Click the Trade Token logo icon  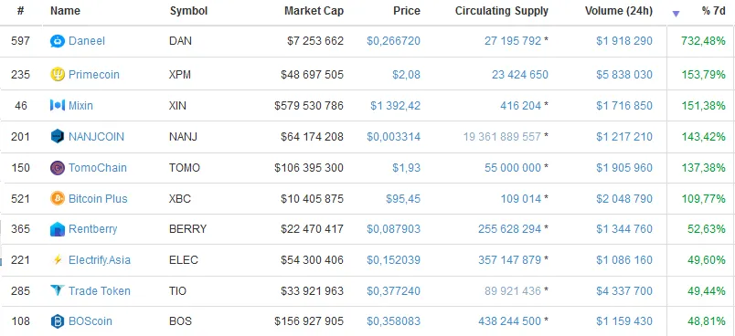pyautogui.click(x=58, y=290)
